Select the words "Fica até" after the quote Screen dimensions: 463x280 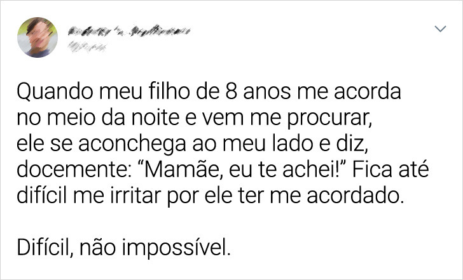click(390, 170)
